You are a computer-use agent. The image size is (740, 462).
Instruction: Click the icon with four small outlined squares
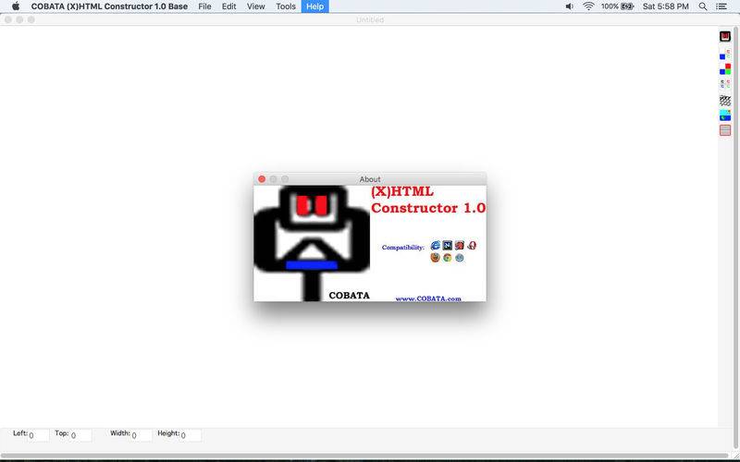(x=725, y=84)
